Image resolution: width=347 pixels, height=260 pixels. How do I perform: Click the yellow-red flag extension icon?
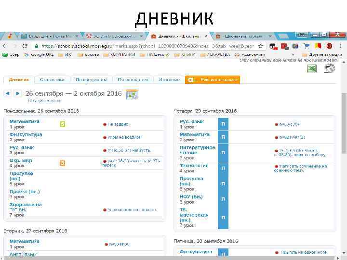(318, 46)
